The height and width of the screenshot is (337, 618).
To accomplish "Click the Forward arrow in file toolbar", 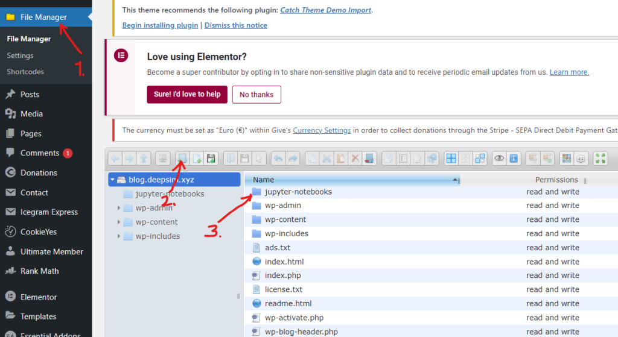I will (129, 159).
